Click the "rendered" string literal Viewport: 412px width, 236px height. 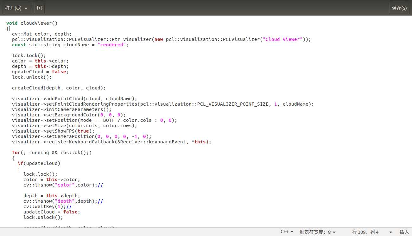[112, 45]
